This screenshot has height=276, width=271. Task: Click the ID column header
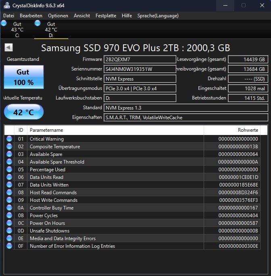pyautogui.click(x=21, y=130)
